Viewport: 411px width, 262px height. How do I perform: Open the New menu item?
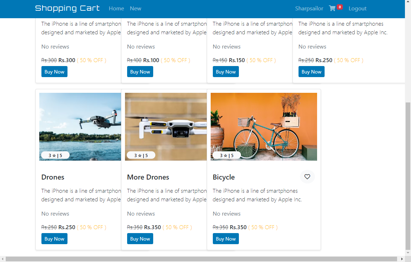(135, 8)
